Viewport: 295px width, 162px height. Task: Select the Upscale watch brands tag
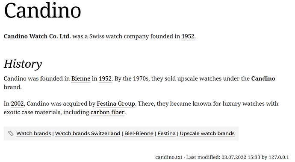coord(207,133)
